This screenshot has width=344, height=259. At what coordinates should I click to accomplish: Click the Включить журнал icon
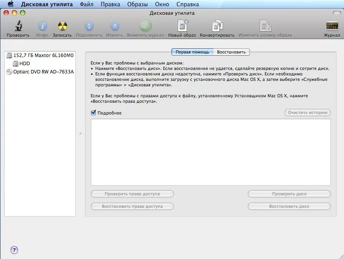point(145,27)
